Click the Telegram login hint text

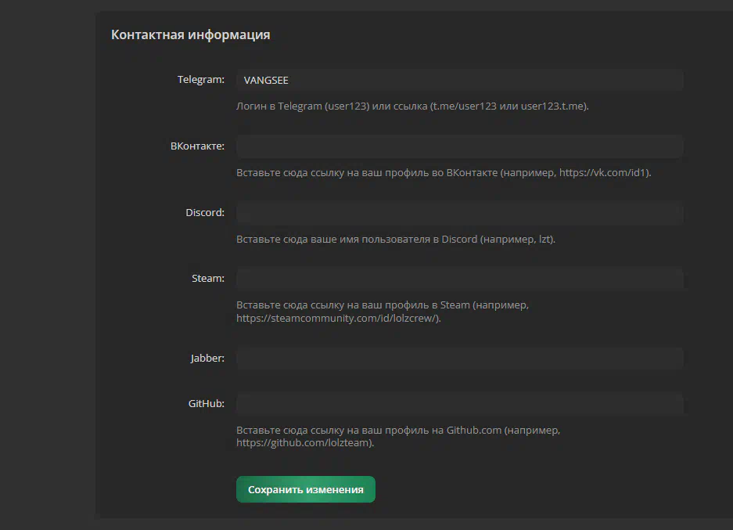(x=412, y=106)
